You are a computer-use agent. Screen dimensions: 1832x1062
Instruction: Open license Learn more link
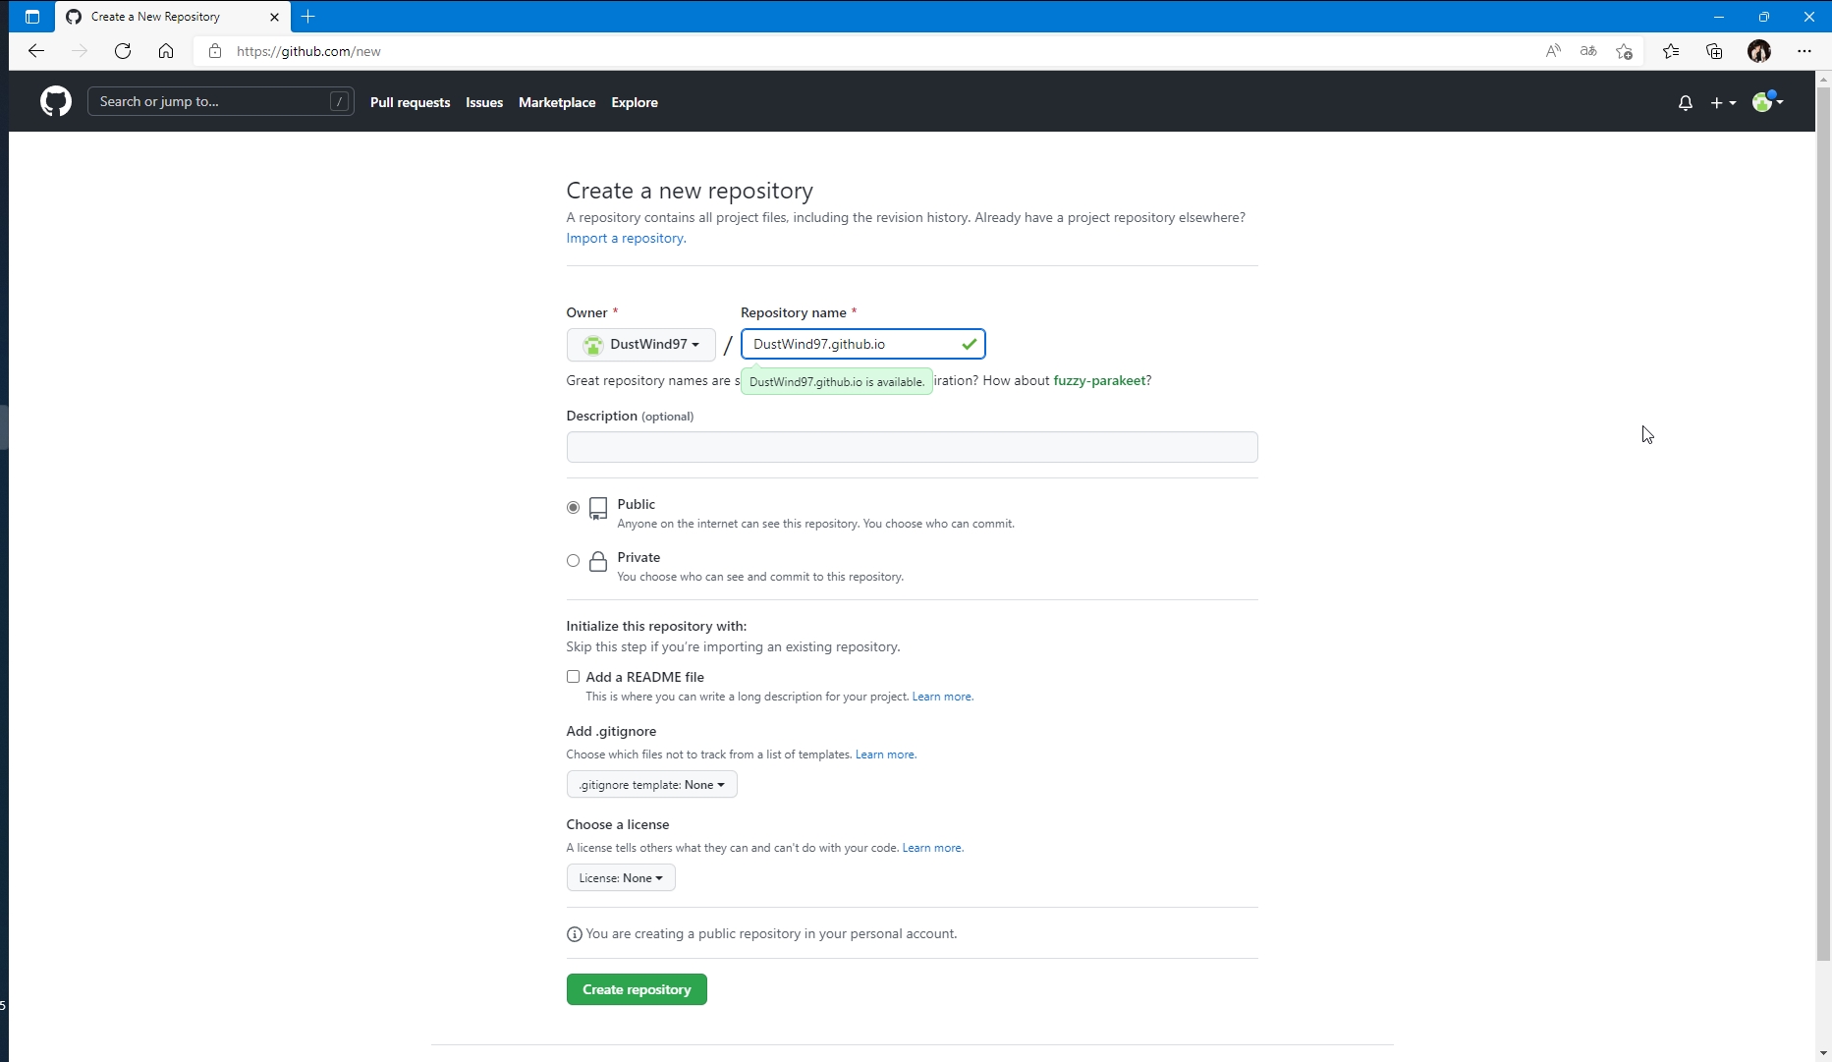tap(932, 848)
